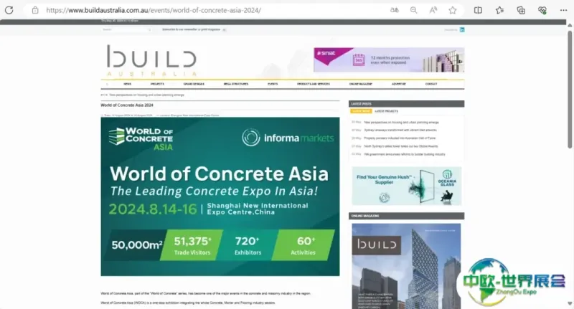574x309 pixels.
Task: Reload the page with the refresh icon
Action: [x=9, y=10]
